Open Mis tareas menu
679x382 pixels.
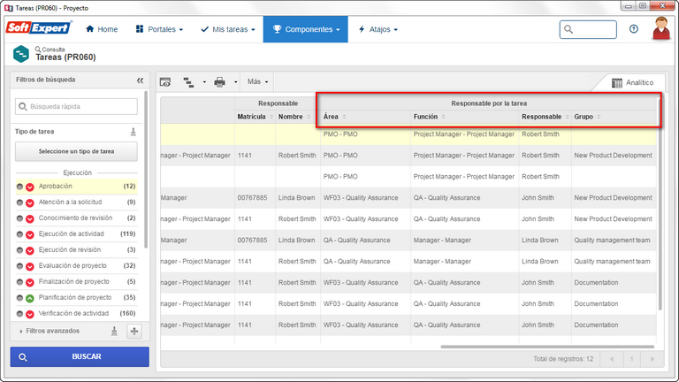pyautogui.click(x=228, y=29)
